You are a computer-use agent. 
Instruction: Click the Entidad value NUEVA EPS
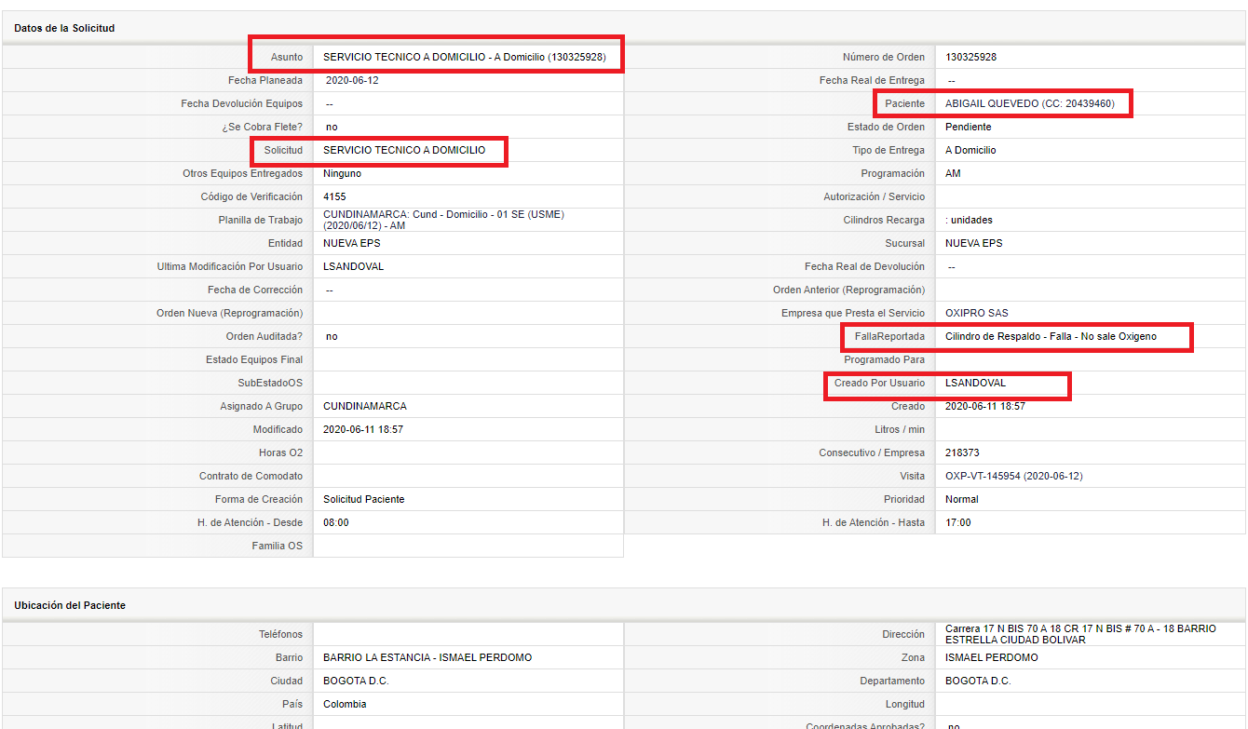coord(351,243)
